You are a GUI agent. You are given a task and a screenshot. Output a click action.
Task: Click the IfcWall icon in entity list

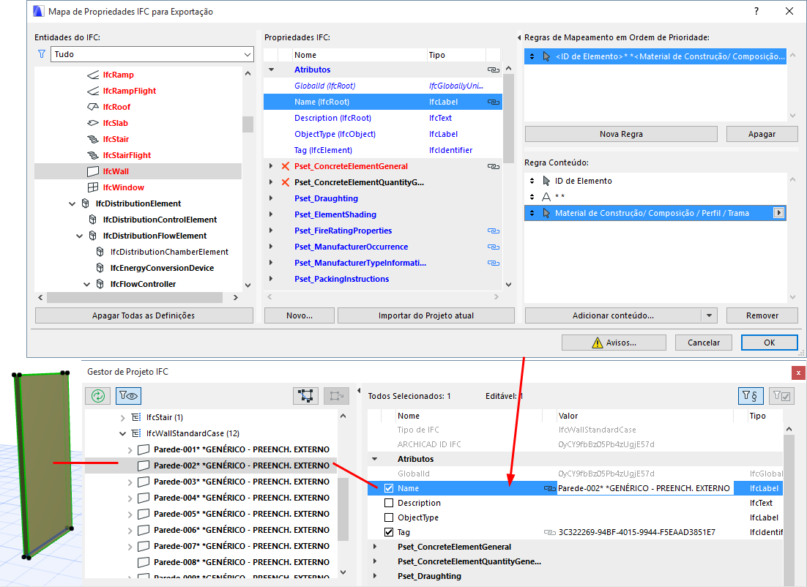pyautogui.click(x=93, y=171)
